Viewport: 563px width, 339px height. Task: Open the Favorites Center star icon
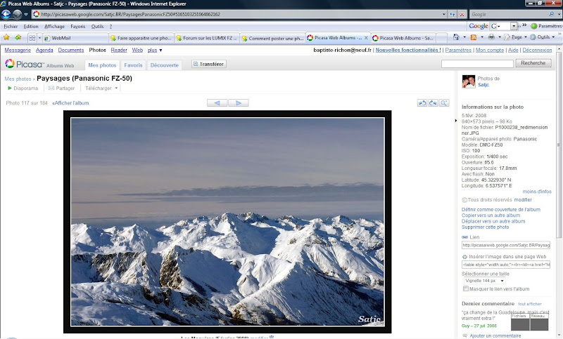6,37
